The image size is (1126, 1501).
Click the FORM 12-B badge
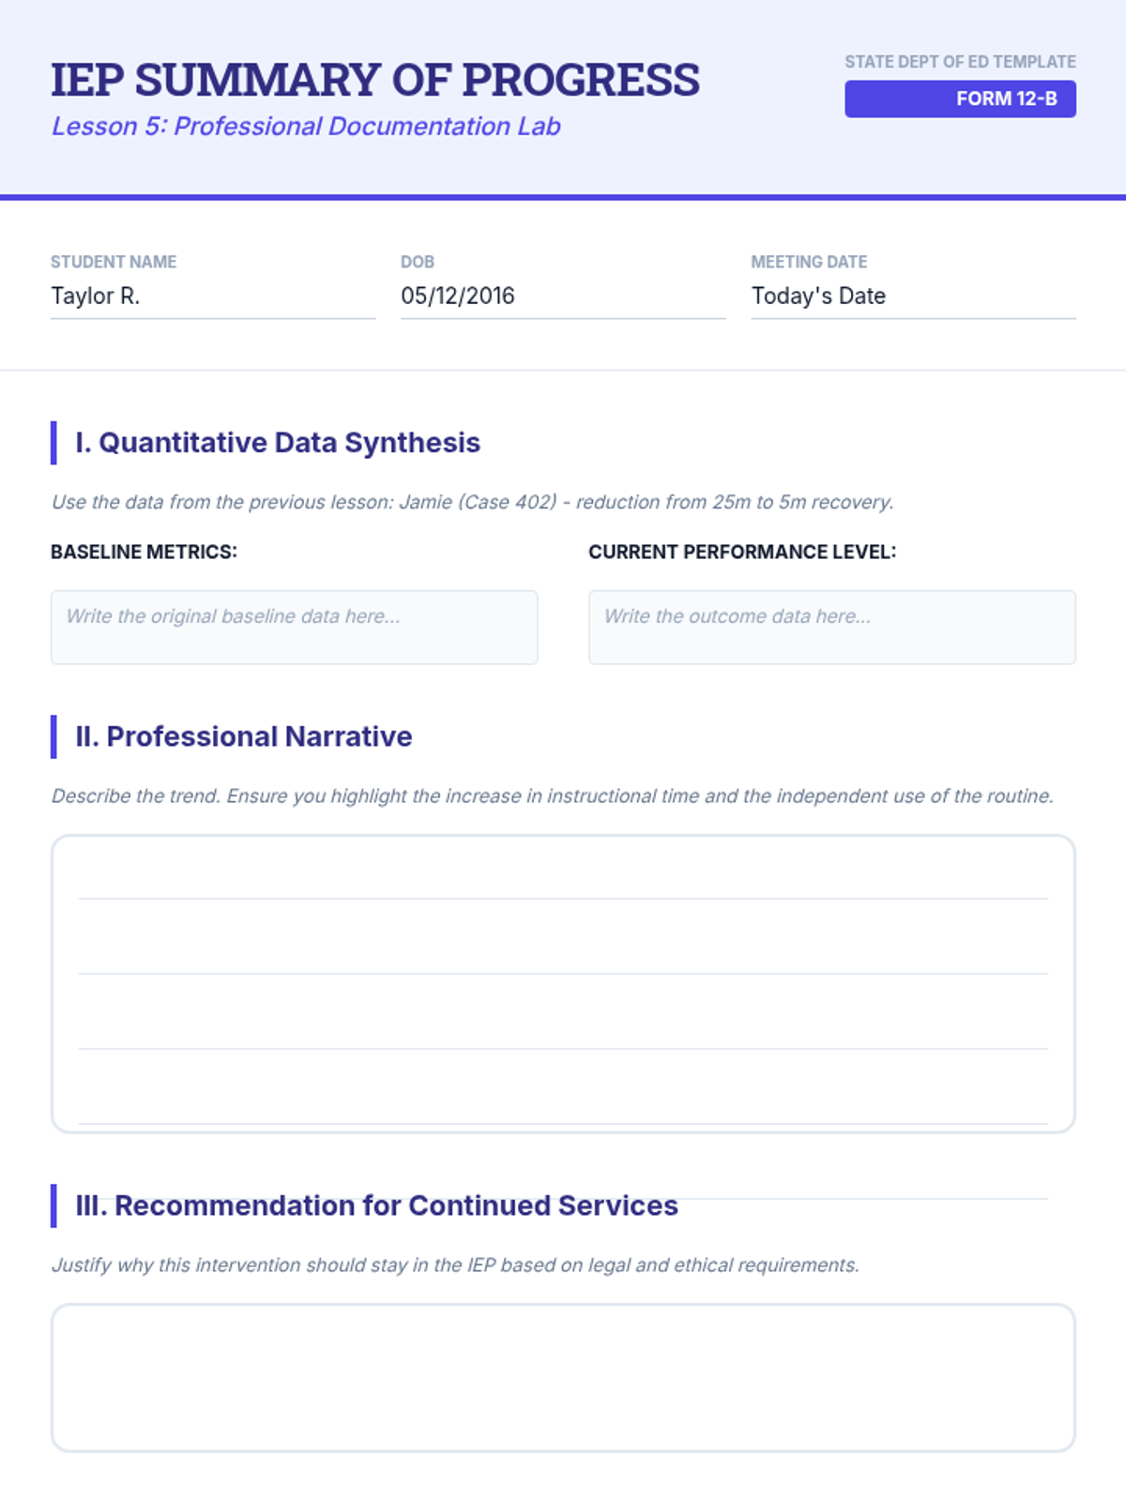[x=960, y=99]
